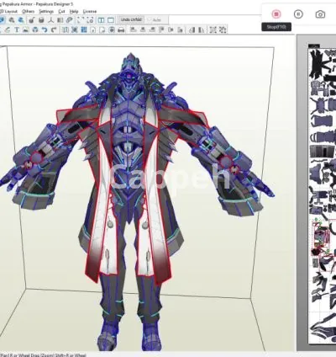Click the dashed box icon just before the final toolbar icon
This screenshot has width=336, height=357.
click(213, 29)
